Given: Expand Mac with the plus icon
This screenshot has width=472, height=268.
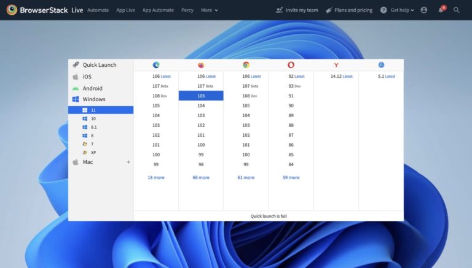Looking at the screenshot, I should pos(128,162).
